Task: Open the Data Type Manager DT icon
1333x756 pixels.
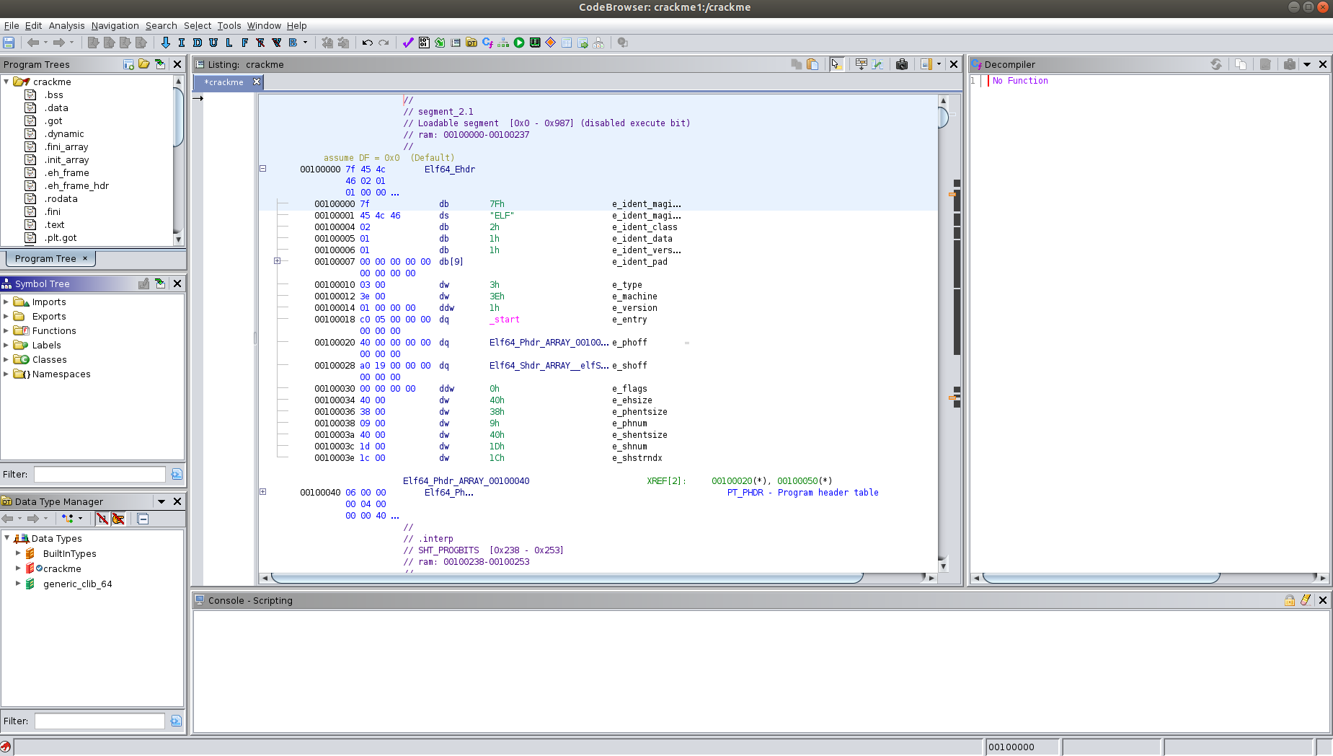Action: click(471, 43)
